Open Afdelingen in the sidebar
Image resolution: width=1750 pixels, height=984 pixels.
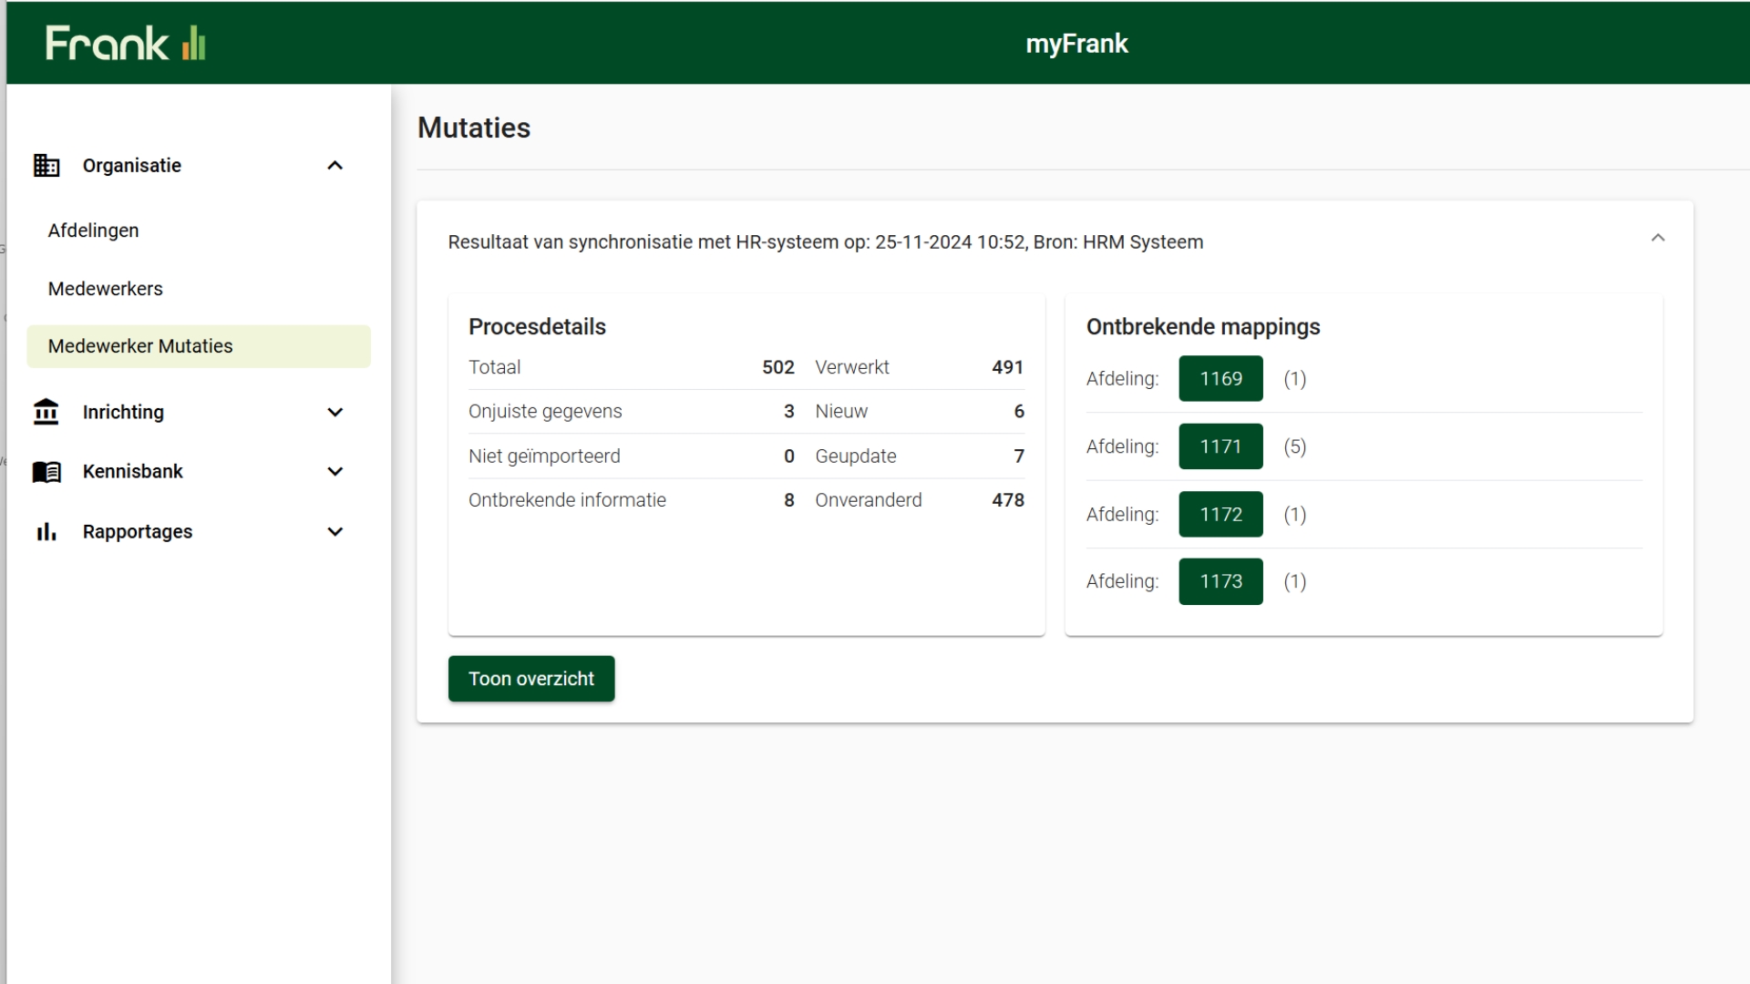(x=93, y=231)
